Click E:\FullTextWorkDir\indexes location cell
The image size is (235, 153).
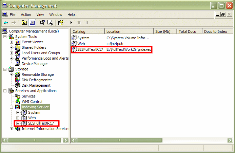point(129,49)
